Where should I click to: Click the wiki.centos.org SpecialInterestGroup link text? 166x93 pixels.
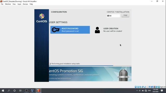tap(60, 78)
